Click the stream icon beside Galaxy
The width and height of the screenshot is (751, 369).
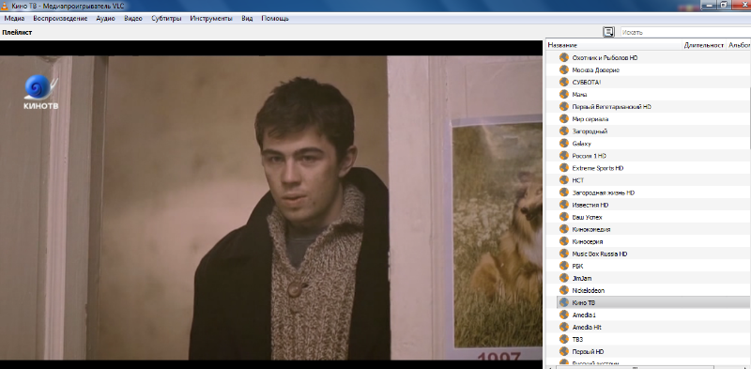[564, 144]
